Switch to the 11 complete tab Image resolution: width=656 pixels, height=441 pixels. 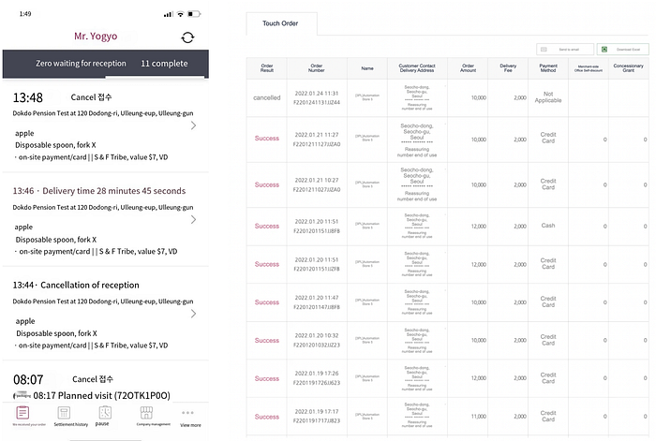(164, 64)
